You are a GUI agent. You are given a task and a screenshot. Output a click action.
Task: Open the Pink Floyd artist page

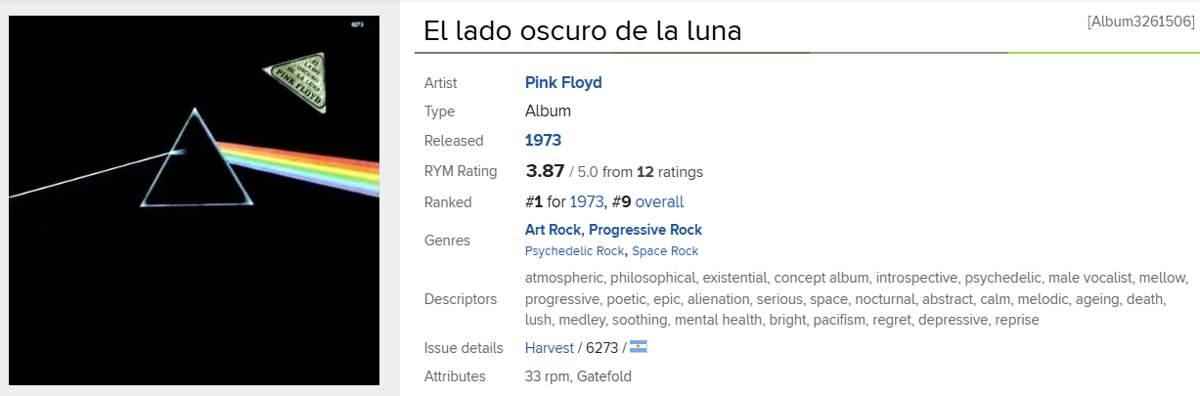point(563,83)
